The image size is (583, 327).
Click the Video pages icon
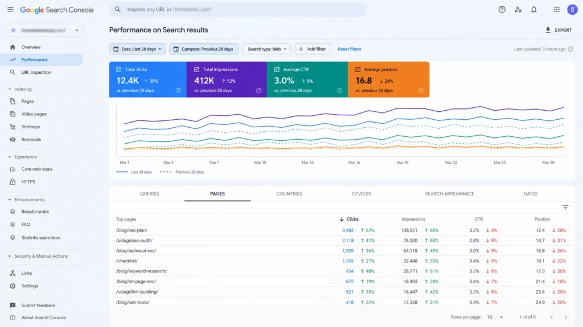click(x=13, y=114)
